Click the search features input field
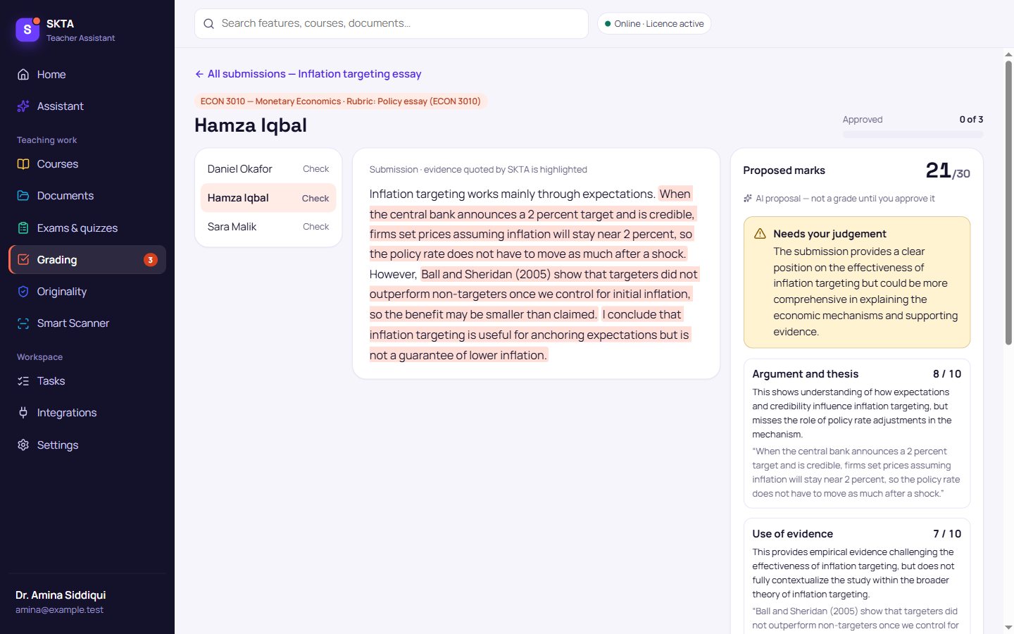The width and height of the screenshot is (1014, 634). click(x=392, y=24)
